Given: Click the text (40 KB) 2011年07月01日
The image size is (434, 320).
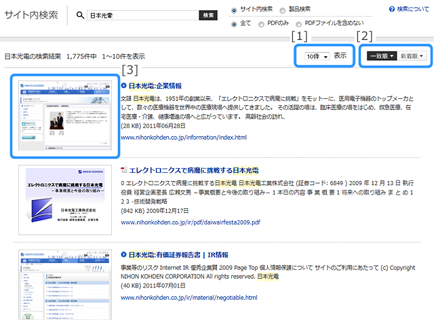Looking at the screenshot, I should click(153, 285).
